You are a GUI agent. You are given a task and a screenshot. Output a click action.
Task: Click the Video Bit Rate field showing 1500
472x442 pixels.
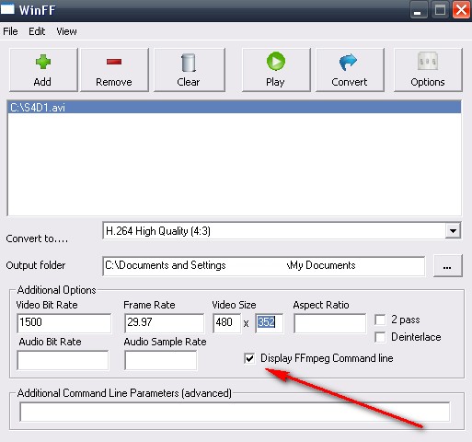[x=64, y=323]
